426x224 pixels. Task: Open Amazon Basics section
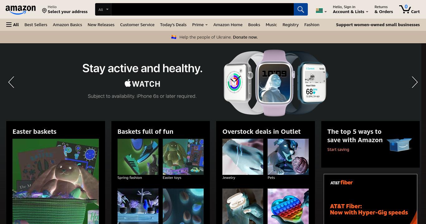pyautogui.click(x=67, y=25)
